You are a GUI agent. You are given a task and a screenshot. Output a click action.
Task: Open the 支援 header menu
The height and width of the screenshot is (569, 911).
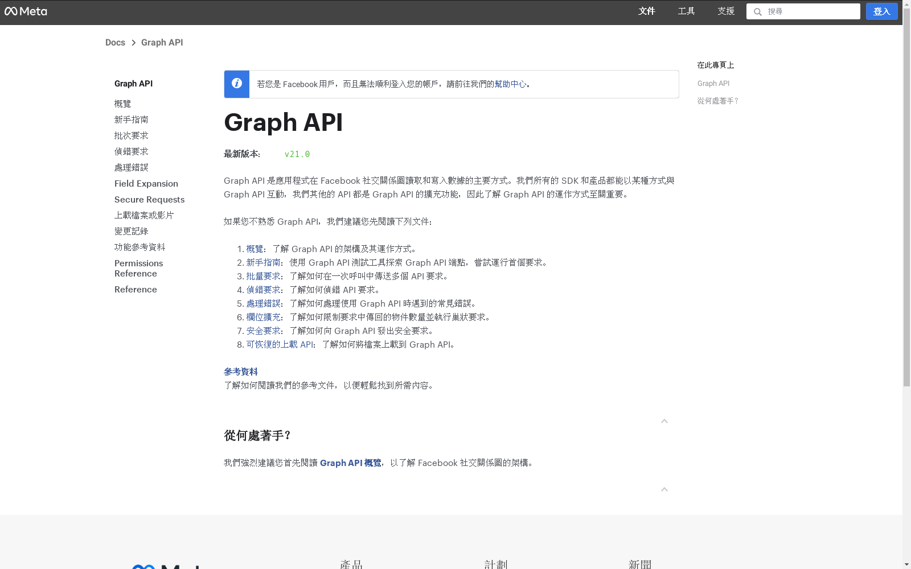[726, 11]
